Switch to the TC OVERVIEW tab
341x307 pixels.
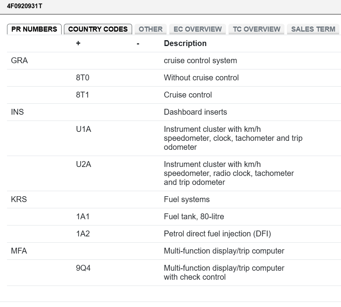256,29
